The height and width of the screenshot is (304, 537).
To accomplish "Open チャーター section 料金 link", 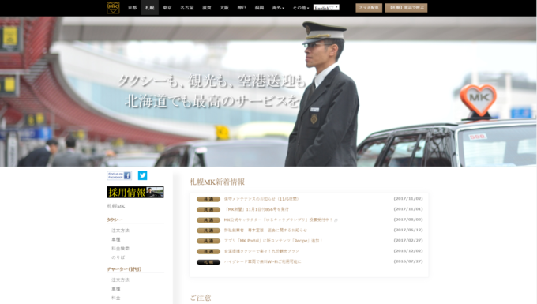I will point(116,298).
